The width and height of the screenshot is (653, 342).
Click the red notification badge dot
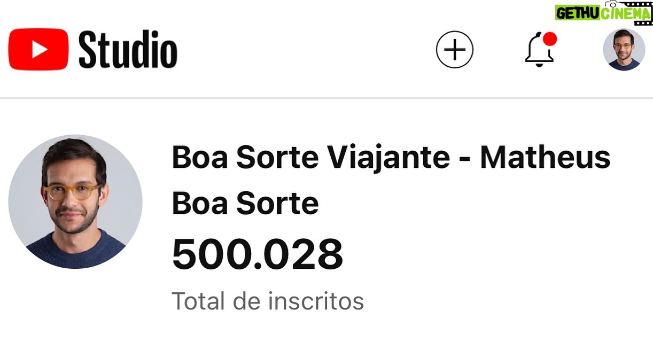tap(549, 39)
